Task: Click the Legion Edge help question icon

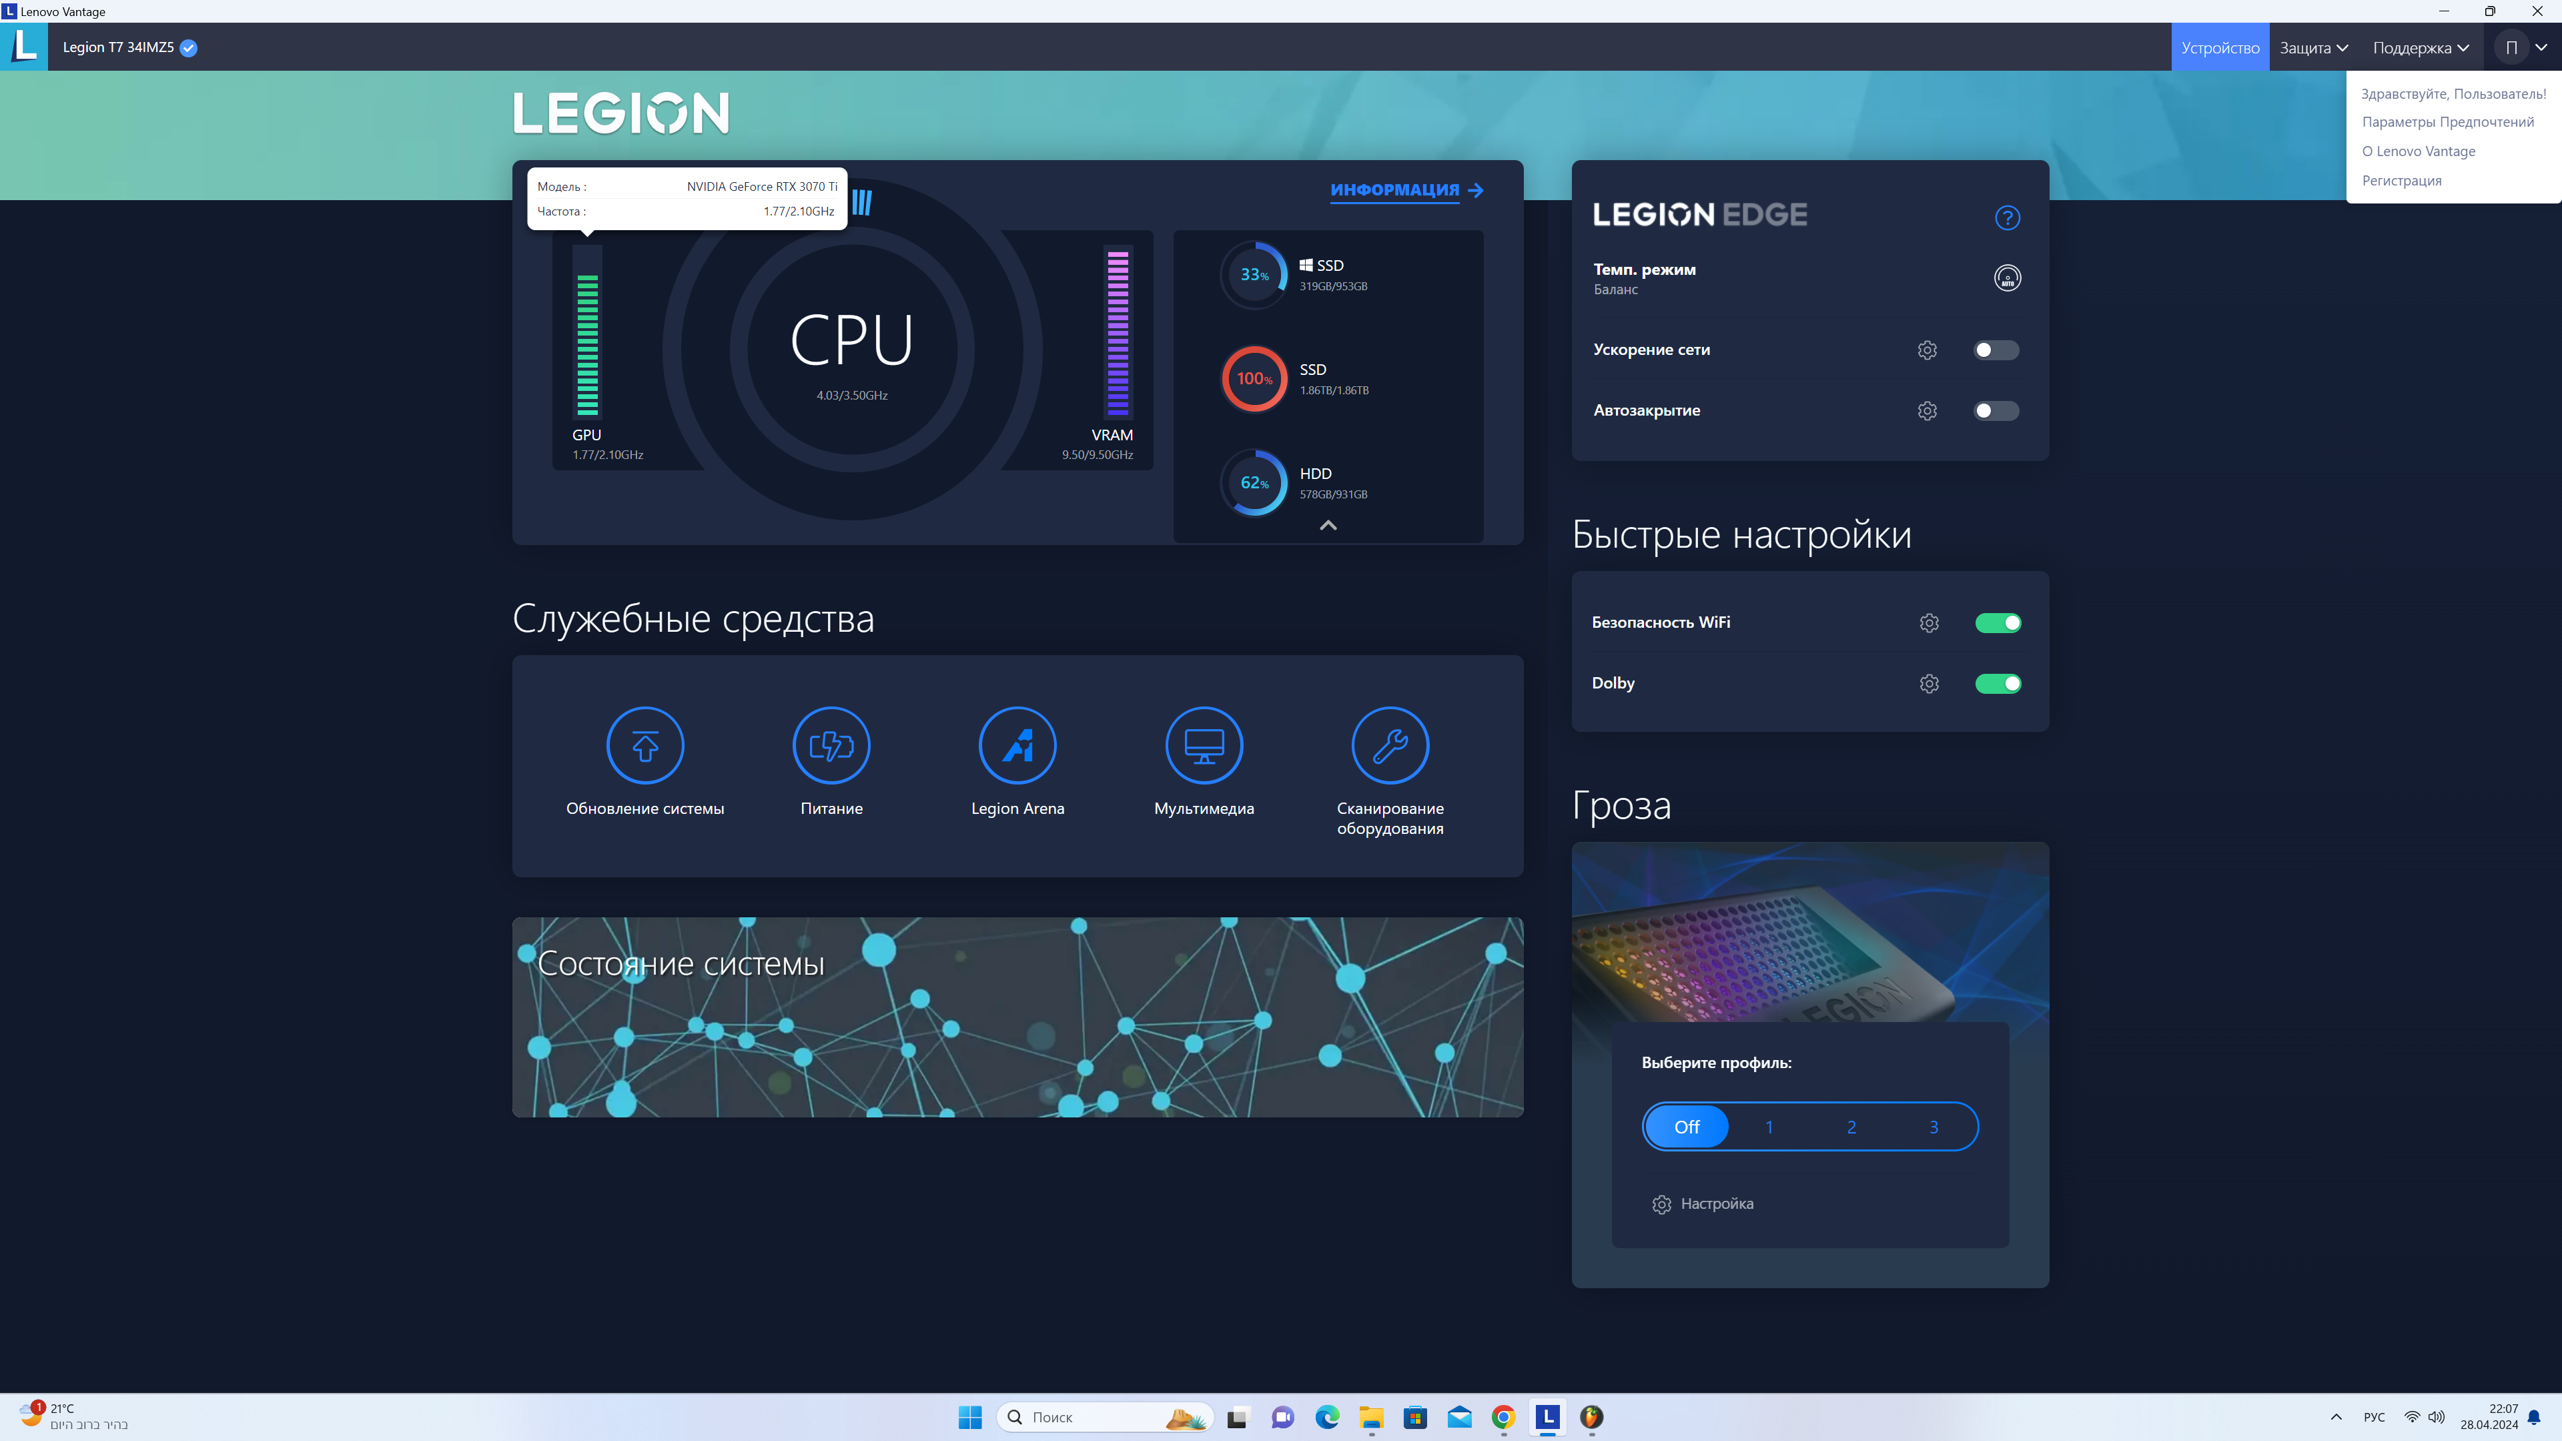Action: 2007,217
